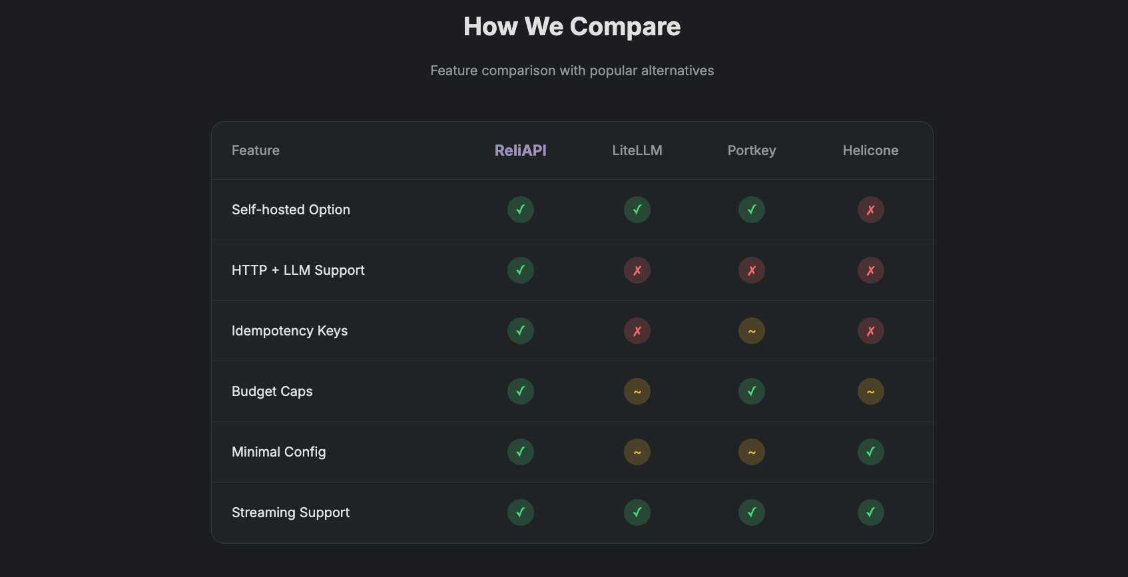Select the Budget Caps row label
The image size is (1128, 577).
pos(272,391)
